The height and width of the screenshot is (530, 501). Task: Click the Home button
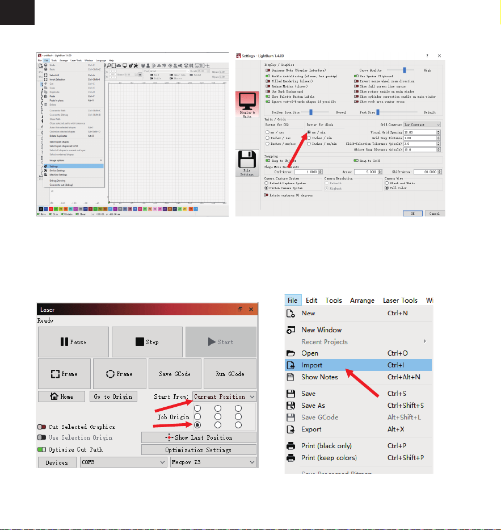click(61, 397)
